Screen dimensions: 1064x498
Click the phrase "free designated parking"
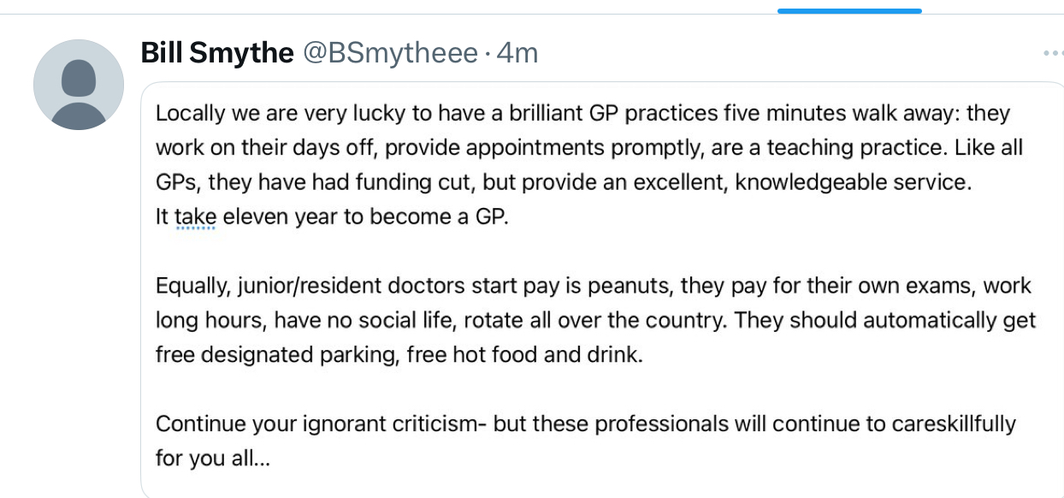276,355
